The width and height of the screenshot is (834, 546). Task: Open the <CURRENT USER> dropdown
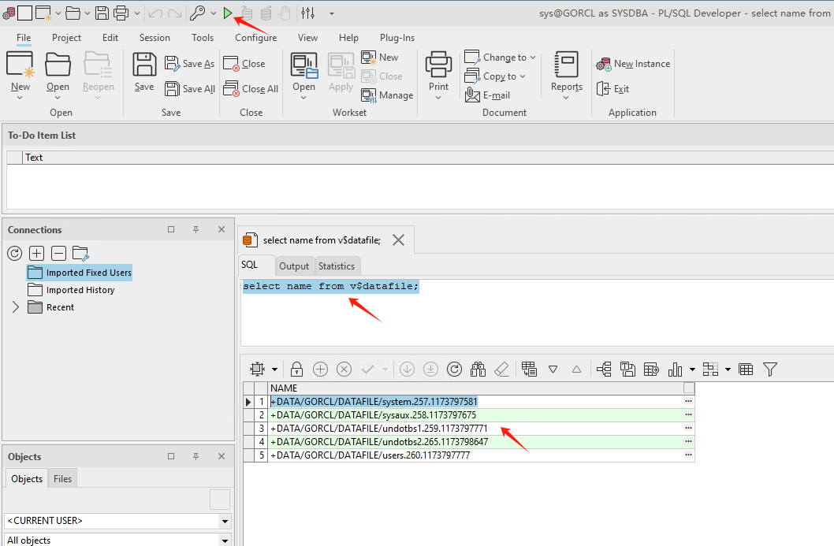point(225,521)
